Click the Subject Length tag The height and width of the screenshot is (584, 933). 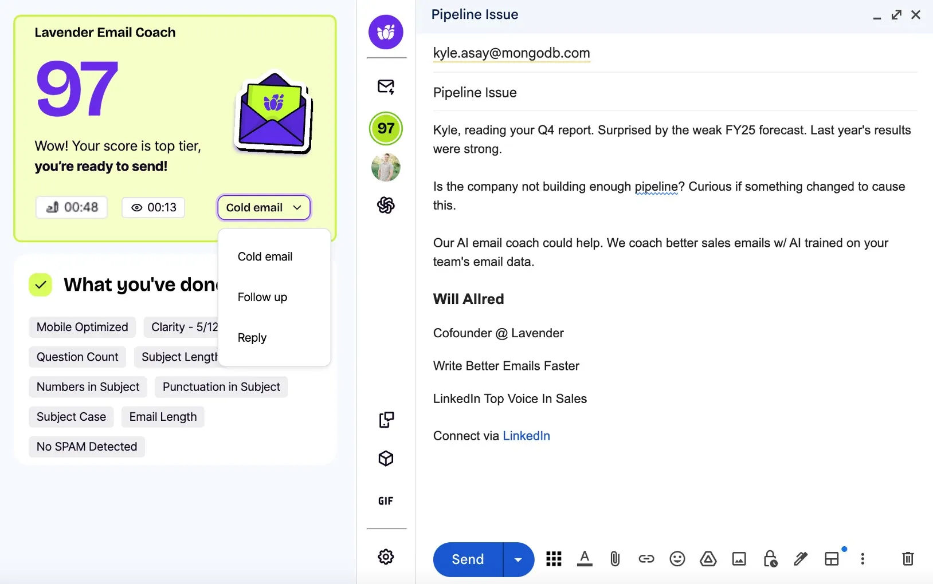pos(177,357)
